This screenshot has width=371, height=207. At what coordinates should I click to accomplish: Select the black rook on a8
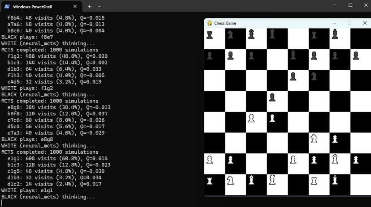(x=210, y=35)
